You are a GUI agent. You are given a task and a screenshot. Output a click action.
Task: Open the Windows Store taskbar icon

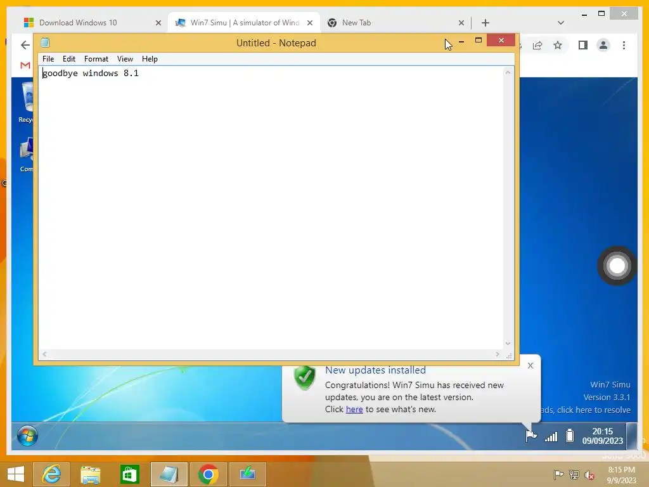(129, 474)
